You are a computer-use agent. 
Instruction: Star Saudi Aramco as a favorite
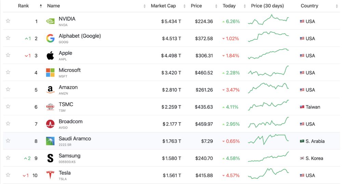coord(8,141)
